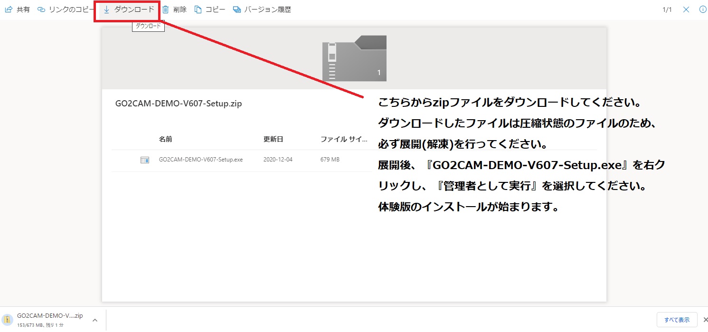Select the コピー toolbar option
This screenshot has width=708, height=332.
210,9
